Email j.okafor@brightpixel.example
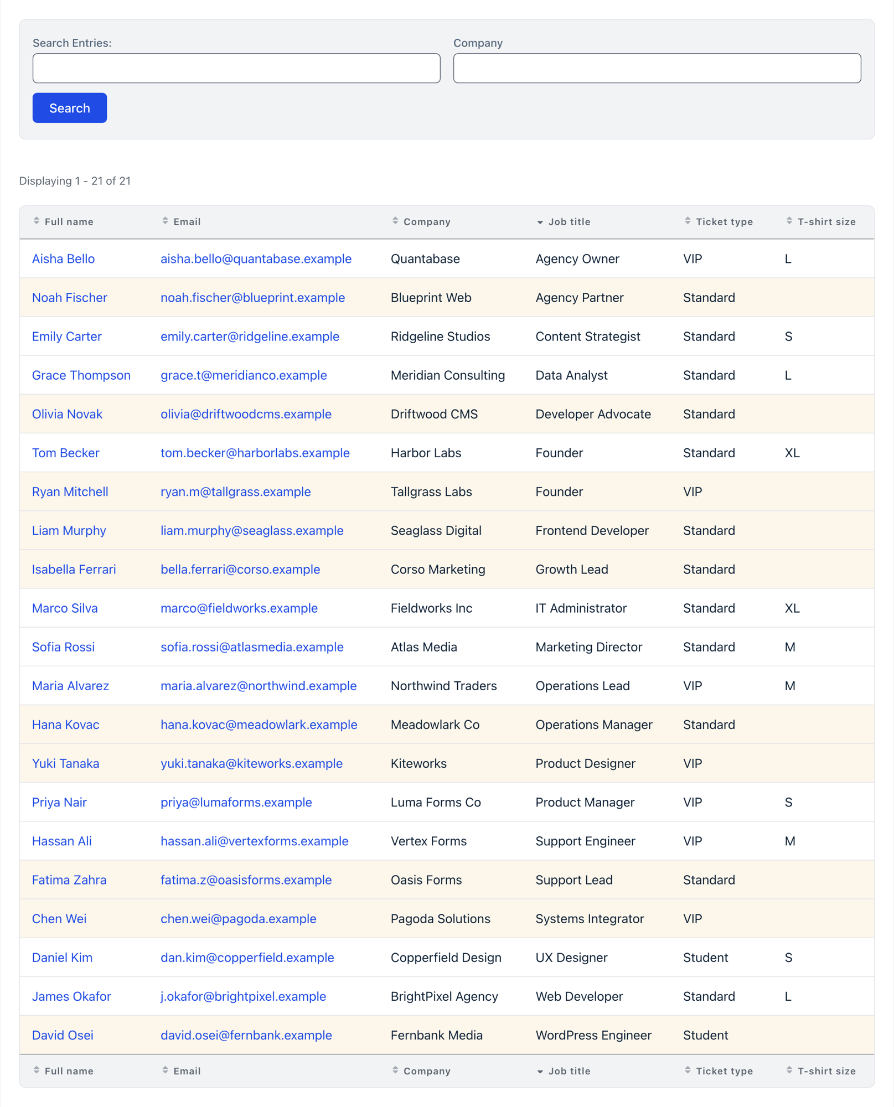Image resolution: width=894 pixels, height=1107 pixels. tap(244, 996)
